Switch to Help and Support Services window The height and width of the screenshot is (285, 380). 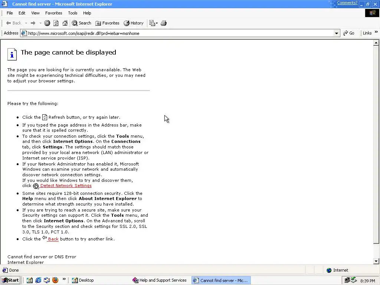[x=160, y=281]
